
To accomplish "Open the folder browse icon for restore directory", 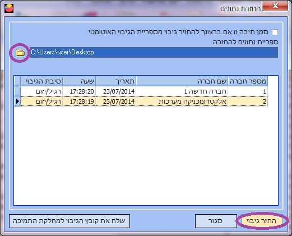I will pyautogui.click(x=20, y=53).
